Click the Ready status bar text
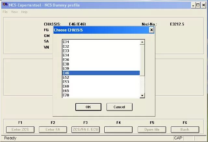Screen dimensions: 208x142 pos(10,138)
